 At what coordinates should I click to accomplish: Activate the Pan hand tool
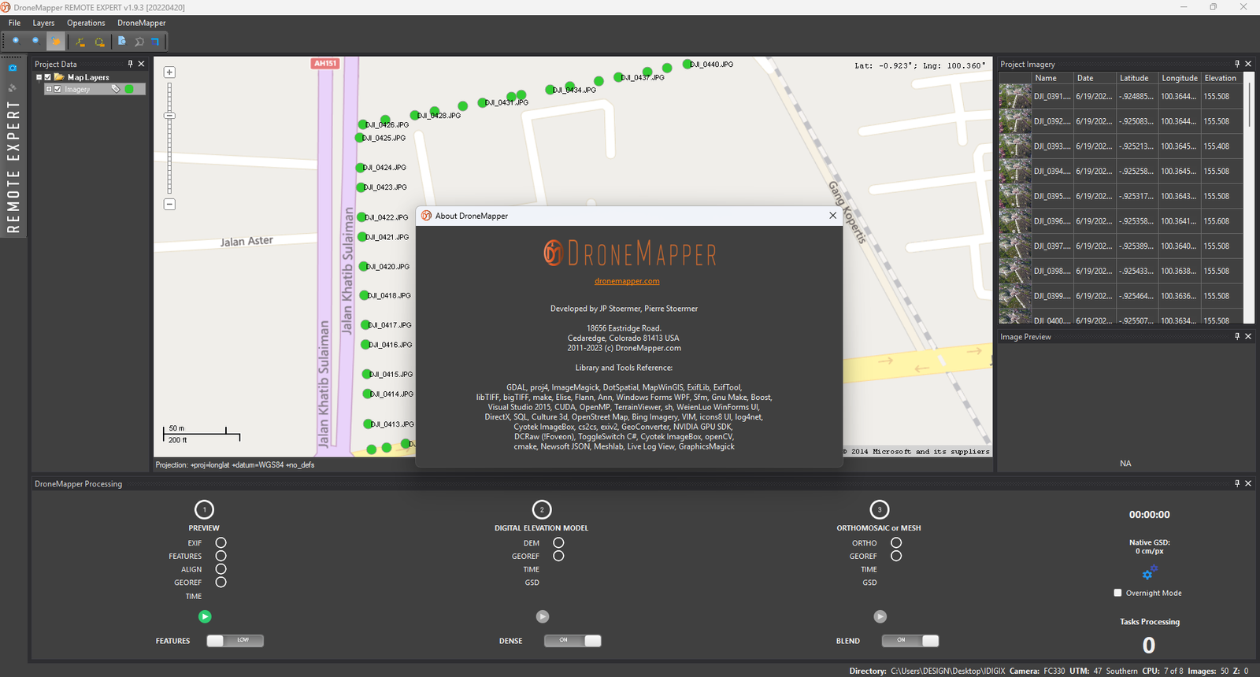(x=56, y=41)
